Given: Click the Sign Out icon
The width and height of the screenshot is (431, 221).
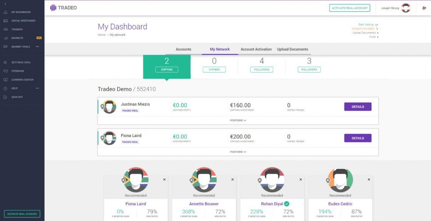Looking at the screenshot, I should point(5,97).
